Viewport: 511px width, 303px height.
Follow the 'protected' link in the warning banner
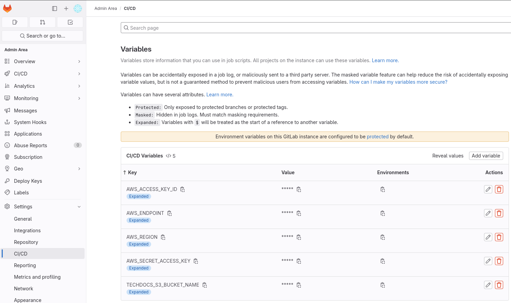(x=378, y=137)
